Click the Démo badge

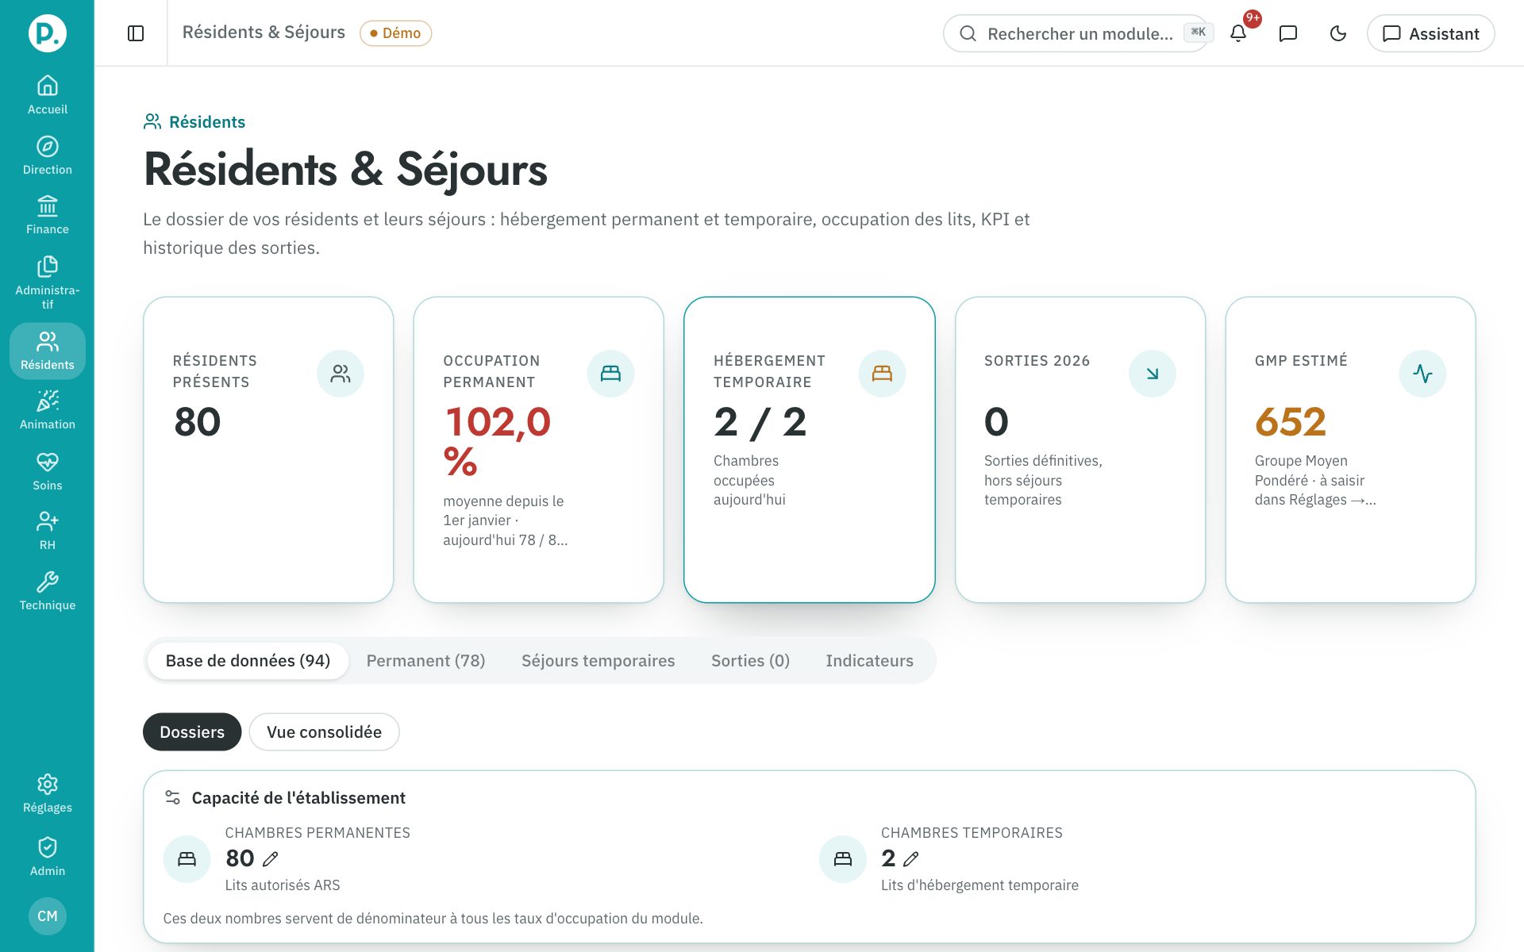pyautogui.click(x=395, y=33)
